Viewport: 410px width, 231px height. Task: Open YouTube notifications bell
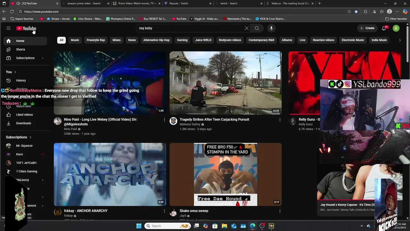(384, 28)
